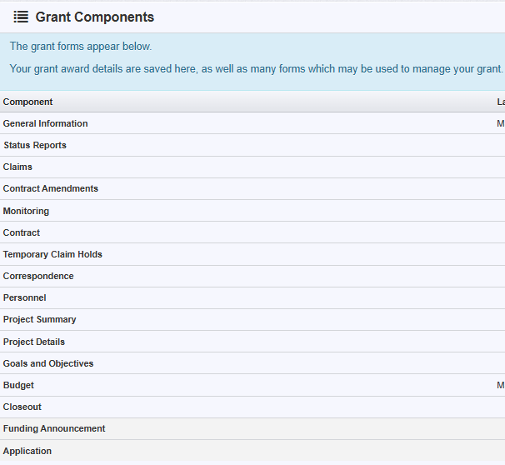This screenshot has width=505, height=465.
Task: Click the 'The grant forms appear below.' text
Action: coord(81,47)
